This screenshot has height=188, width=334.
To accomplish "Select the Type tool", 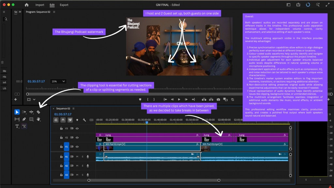I will [17, 126].
